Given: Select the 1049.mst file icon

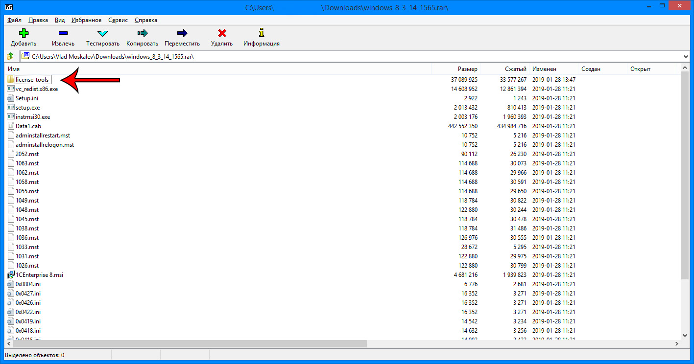Looking at the screenshot, I should point(11,200).
